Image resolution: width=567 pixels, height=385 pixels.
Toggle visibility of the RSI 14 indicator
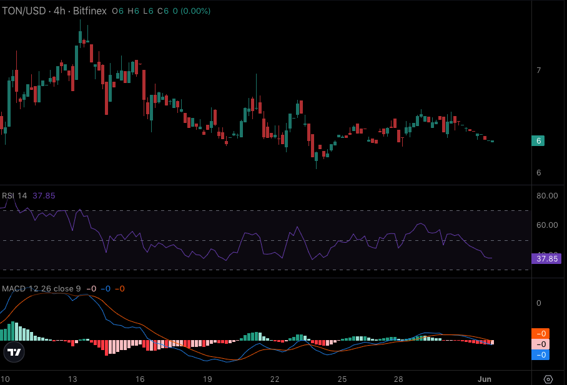coord(12,196)
